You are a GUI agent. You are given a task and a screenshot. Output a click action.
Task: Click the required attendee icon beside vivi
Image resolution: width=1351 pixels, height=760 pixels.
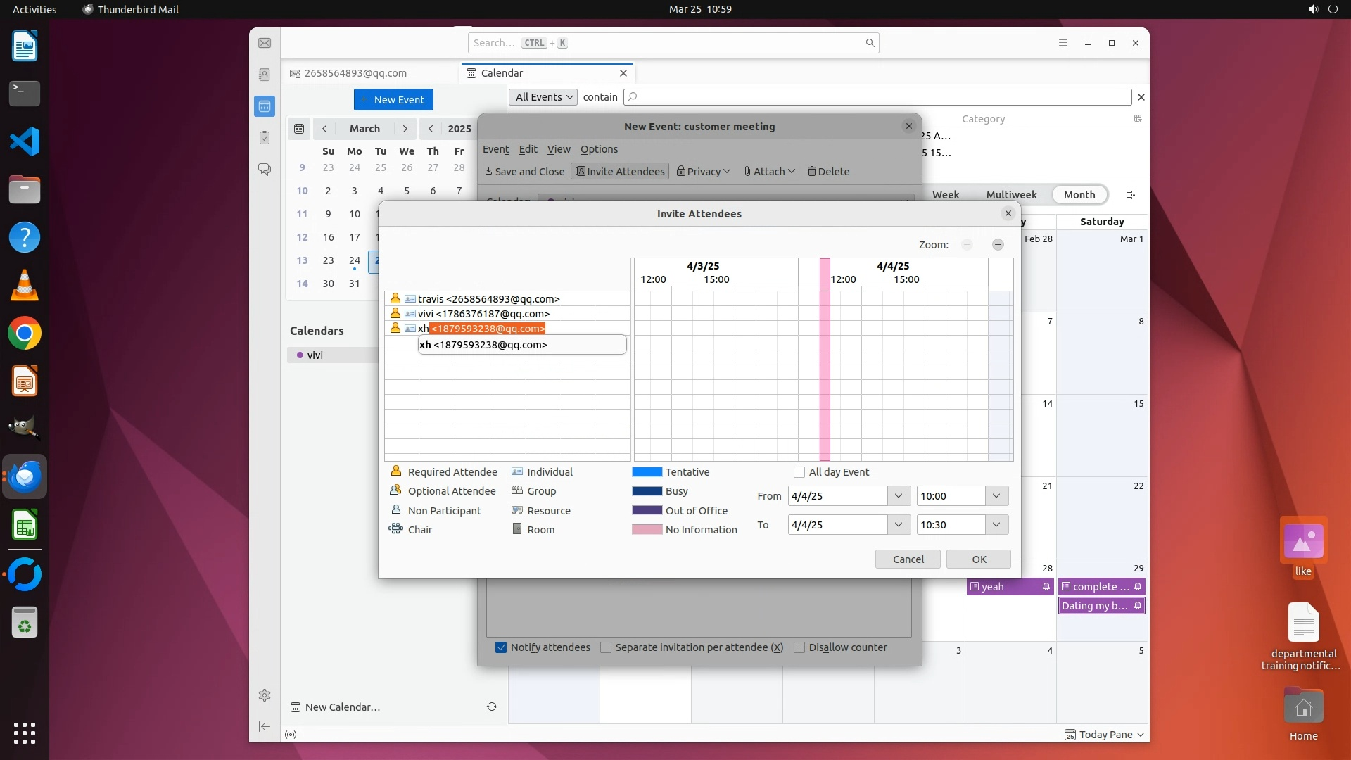tap(395, 314)
